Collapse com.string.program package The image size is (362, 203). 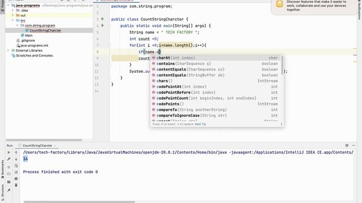click(17, 25)
